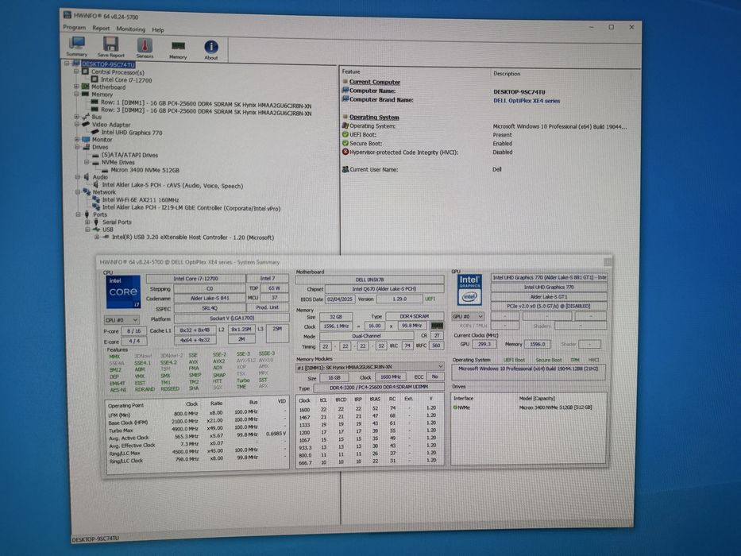Viewport: 741px width, 556px height.
Task: Open the Summary toolbar icon
Action: click(x=76, y=47)
